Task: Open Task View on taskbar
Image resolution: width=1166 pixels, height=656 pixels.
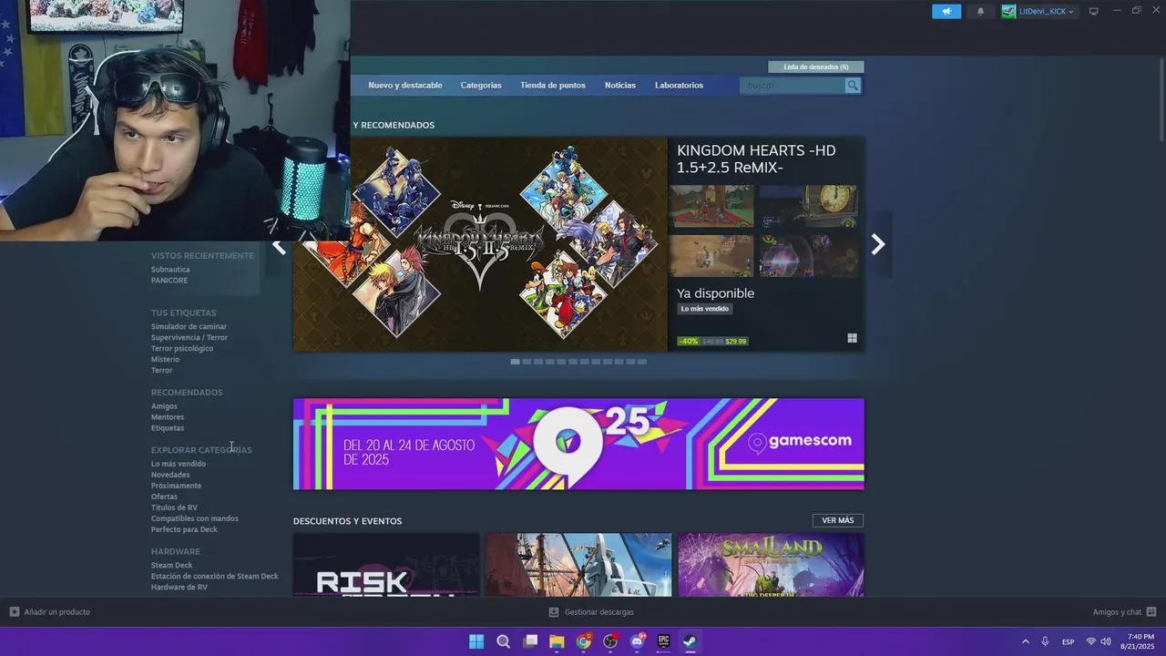Action: point(530,641)
